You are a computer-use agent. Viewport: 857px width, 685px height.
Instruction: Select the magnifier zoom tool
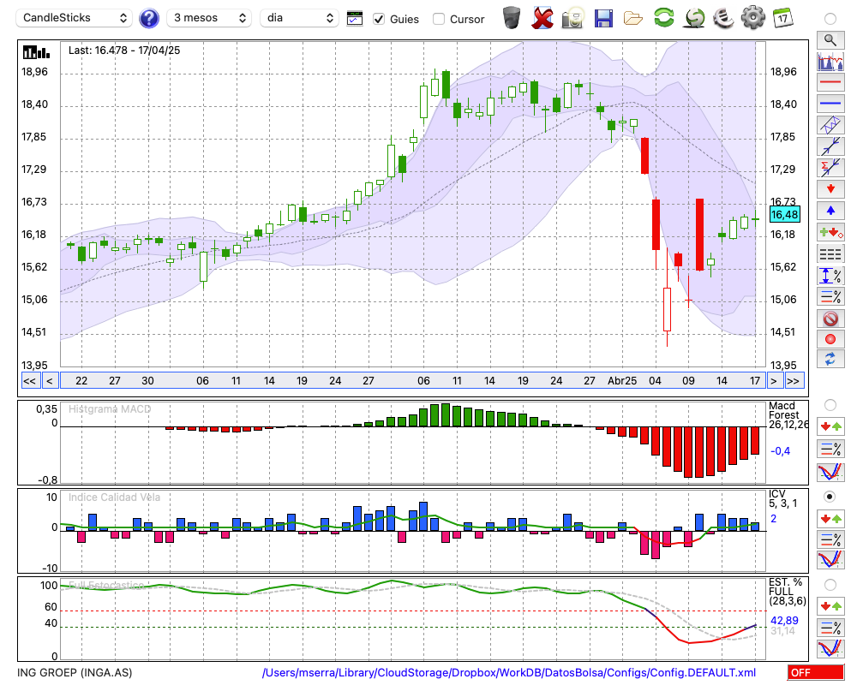click(830, 40)
